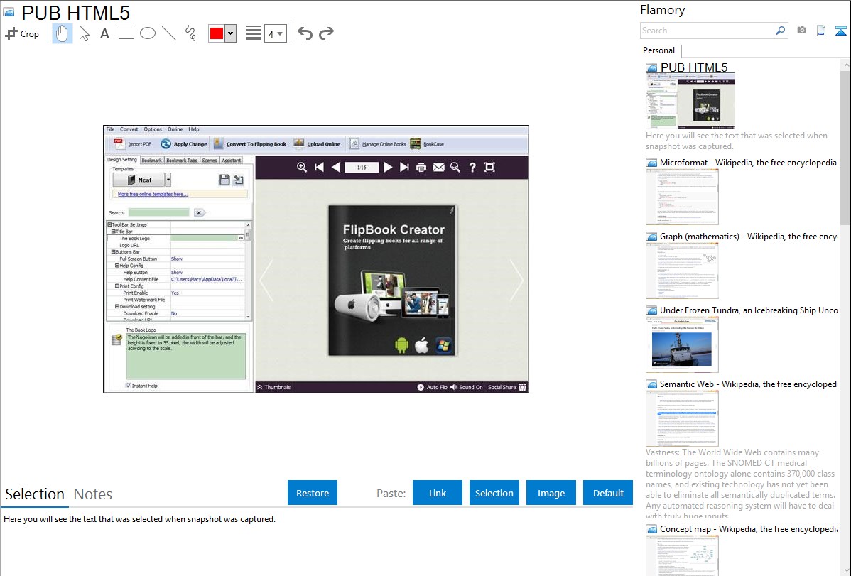Select the PUB HTML5 thumbnail in sidebar
The width and height of the screenshot is (851, 576).
pyautogui.click(x=690, y=101)
